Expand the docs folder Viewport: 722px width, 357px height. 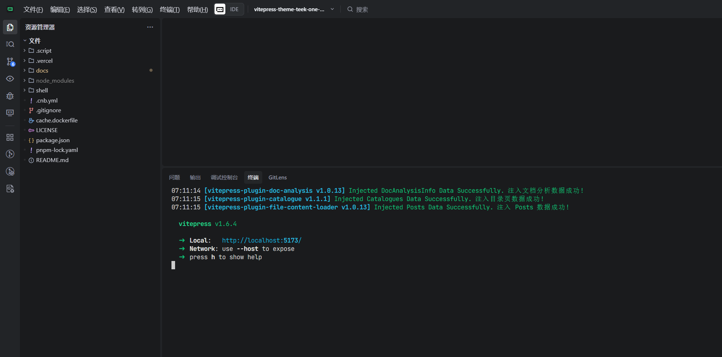[x=25, y=70]
